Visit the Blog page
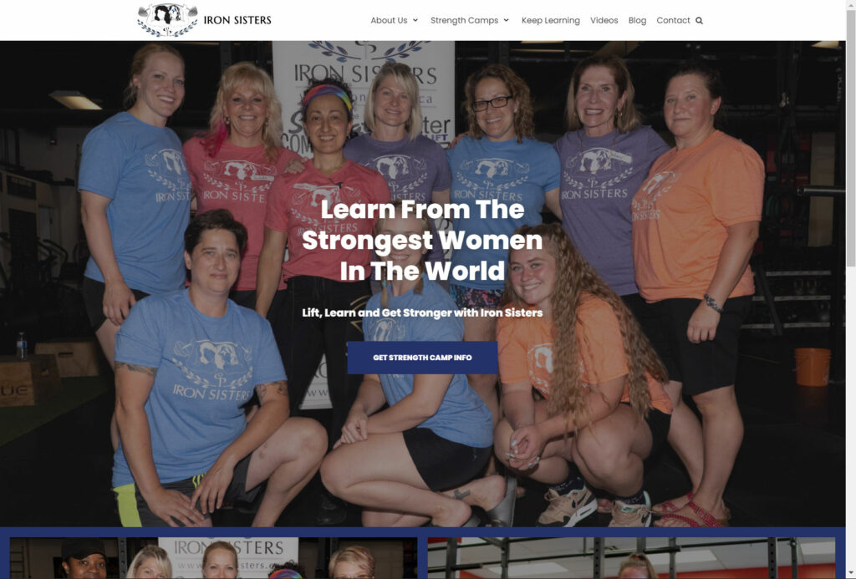856x579 pixels. click(x=637, y=20)
